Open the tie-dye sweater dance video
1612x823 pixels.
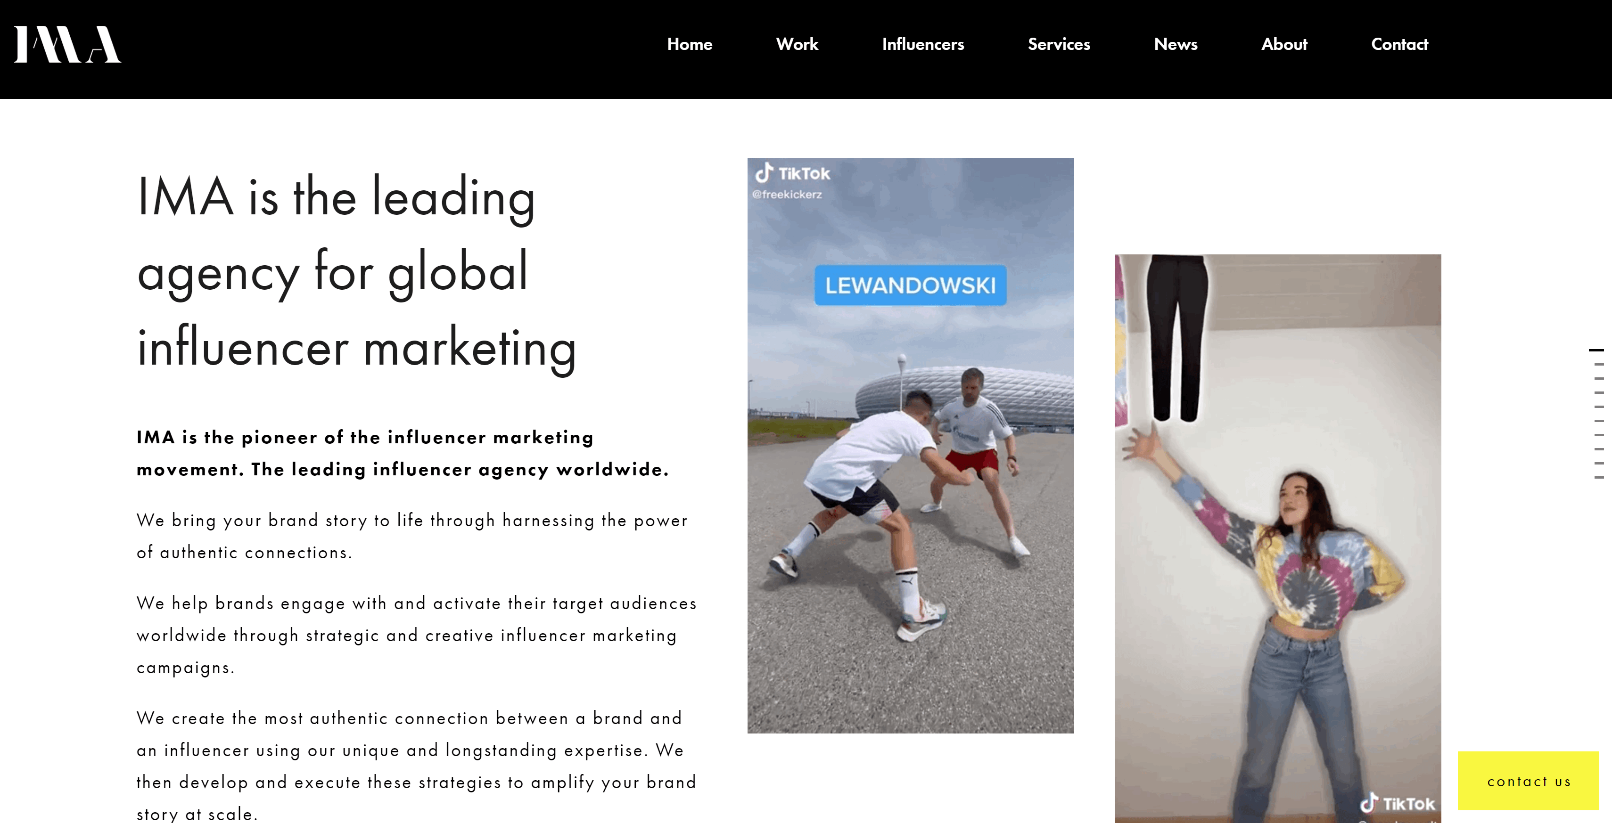coord(1277,538)
